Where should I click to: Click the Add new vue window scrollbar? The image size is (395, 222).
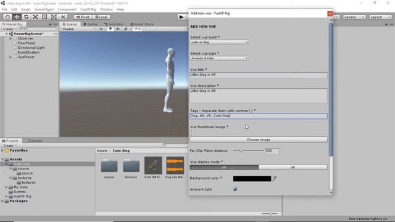coord(331,89)
